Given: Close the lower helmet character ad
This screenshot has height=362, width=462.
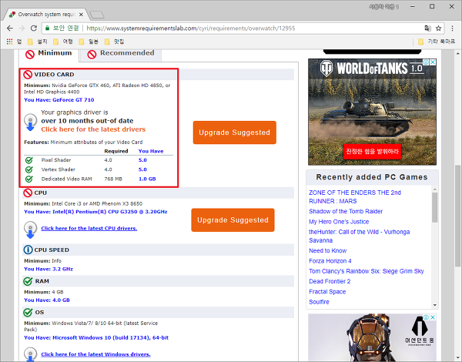Looking at the screenshot, I should (433, 317).
